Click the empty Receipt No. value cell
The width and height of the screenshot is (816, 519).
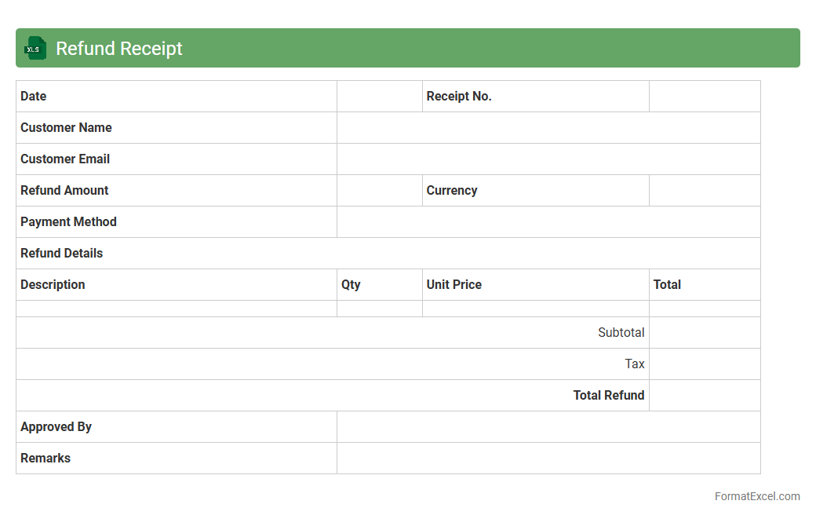click(705, 97)
